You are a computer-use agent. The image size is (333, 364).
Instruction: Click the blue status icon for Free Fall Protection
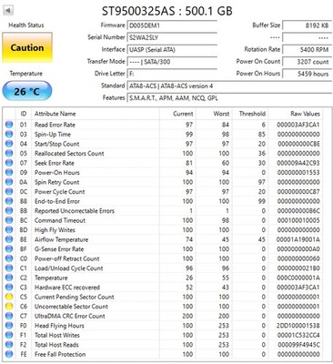point(9,354)
